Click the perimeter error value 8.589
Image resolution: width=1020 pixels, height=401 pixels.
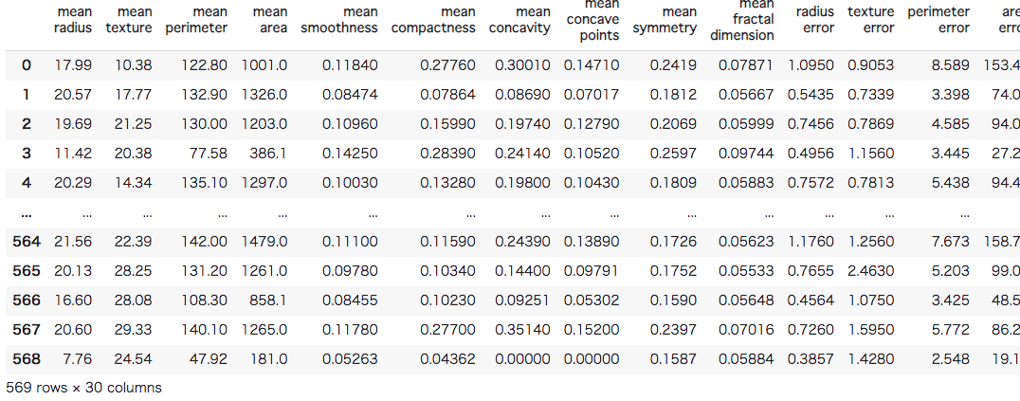951,64
